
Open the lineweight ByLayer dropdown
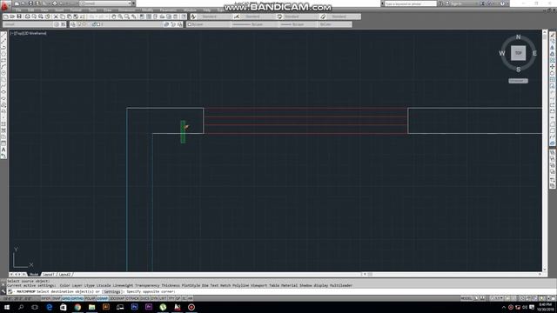298,24
